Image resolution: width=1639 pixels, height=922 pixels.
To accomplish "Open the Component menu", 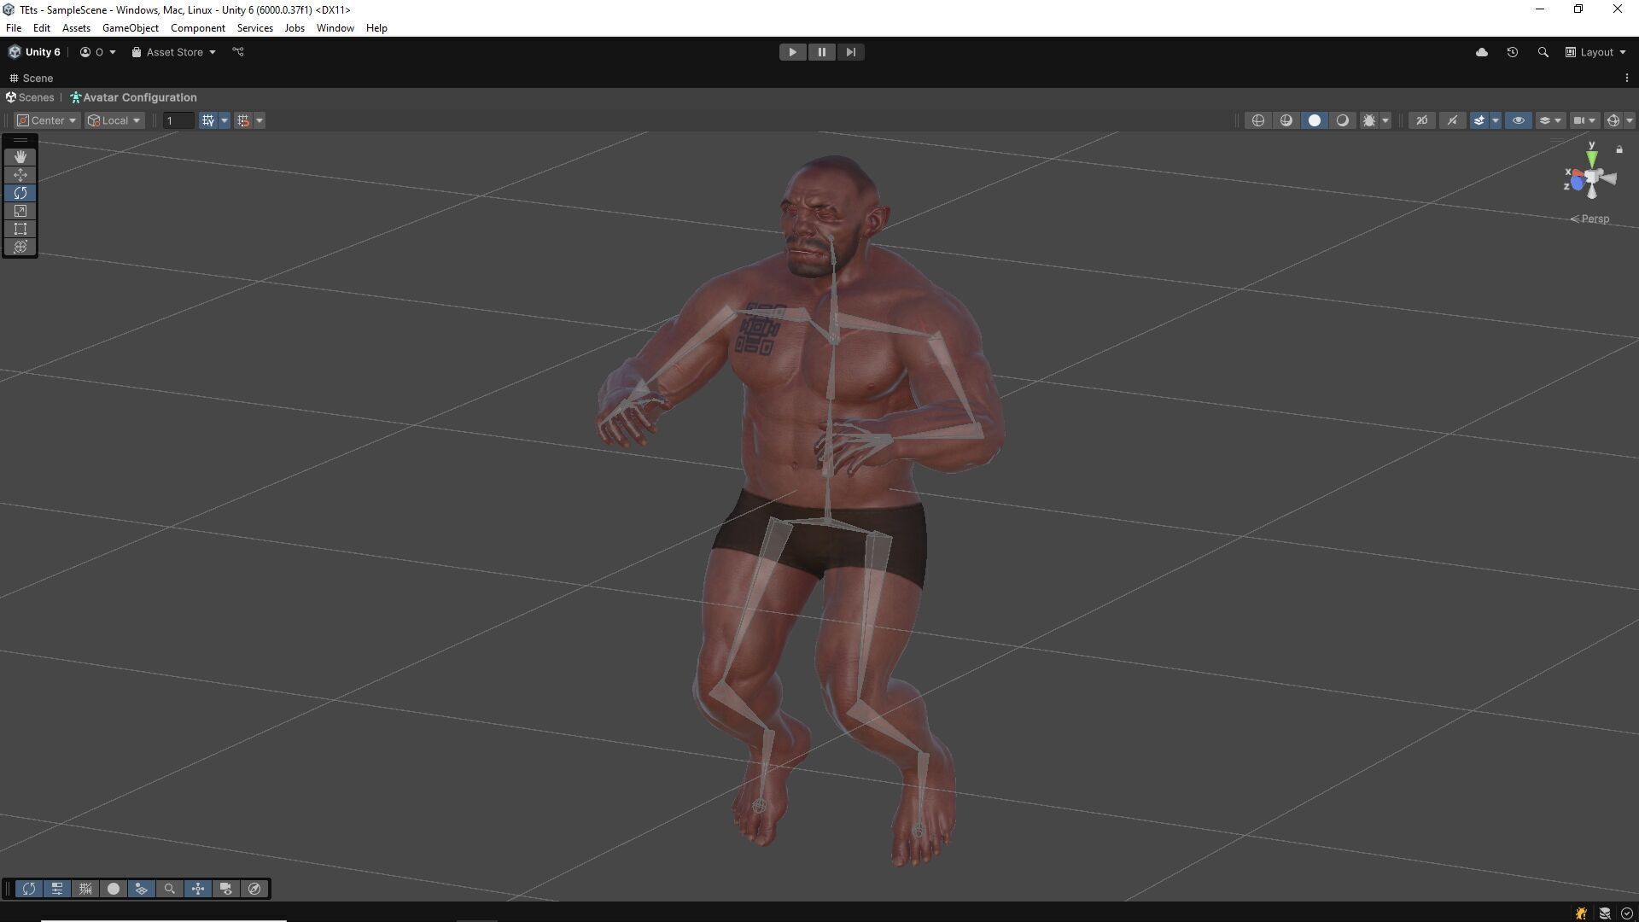I will tap(197, 28).
